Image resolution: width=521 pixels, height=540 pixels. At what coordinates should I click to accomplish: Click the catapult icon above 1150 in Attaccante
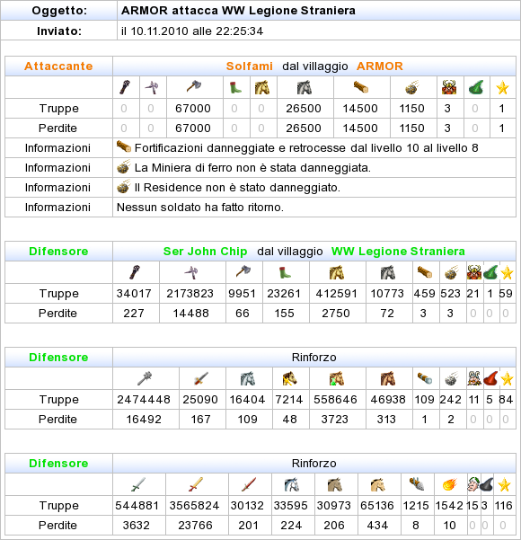pos(411,87)
